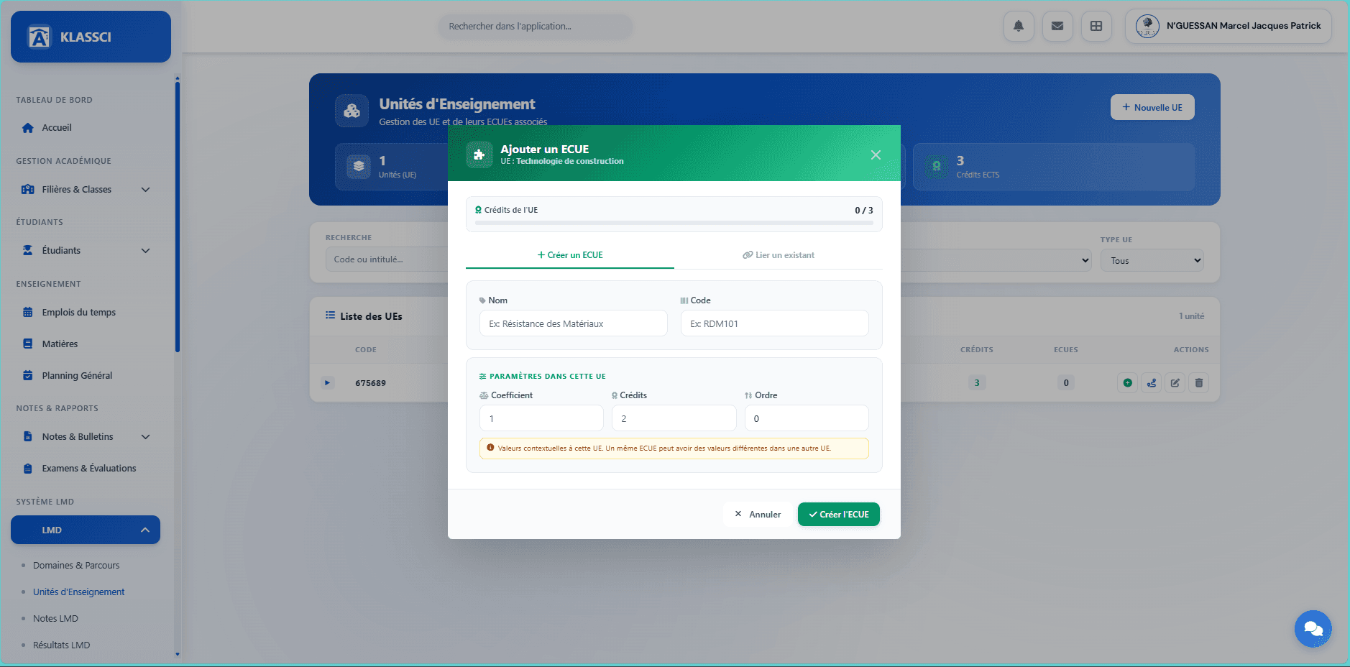Click the Créer l'ECUE button
The image size is (1350, 667).
tap(838, 515)
